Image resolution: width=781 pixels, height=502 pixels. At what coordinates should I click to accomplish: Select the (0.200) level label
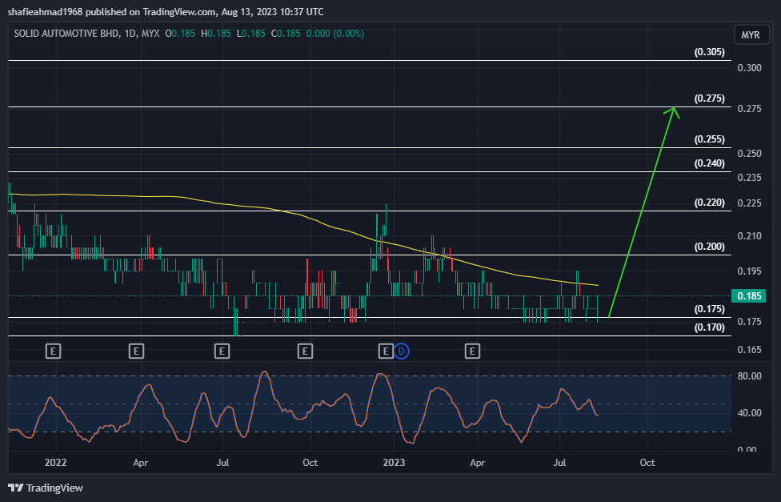[x=709, y=247]
